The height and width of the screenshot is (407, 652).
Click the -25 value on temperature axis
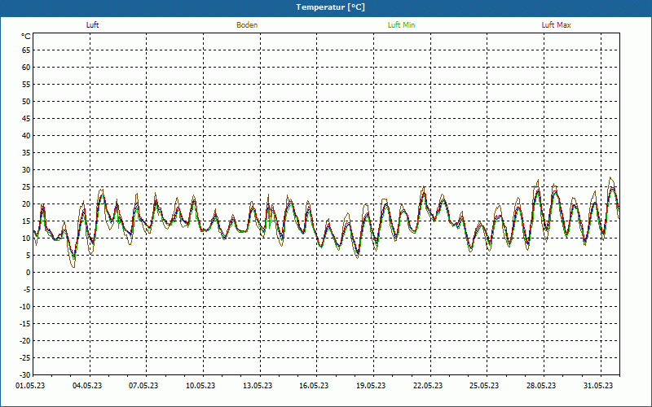[x=25, y=357]
